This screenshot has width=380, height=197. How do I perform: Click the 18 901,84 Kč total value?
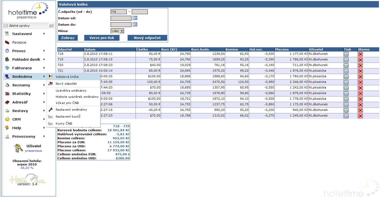tap(119, 130)
